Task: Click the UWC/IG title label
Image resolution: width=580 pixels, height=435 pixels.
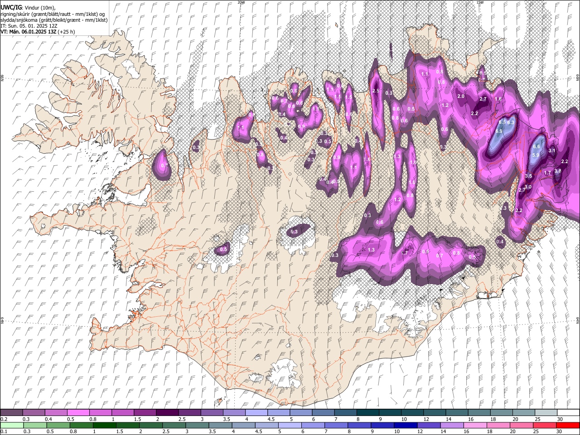Action: tap(10, 8)
